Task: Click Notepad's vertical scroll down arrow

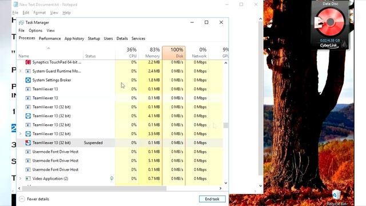Action: (261, 186)
